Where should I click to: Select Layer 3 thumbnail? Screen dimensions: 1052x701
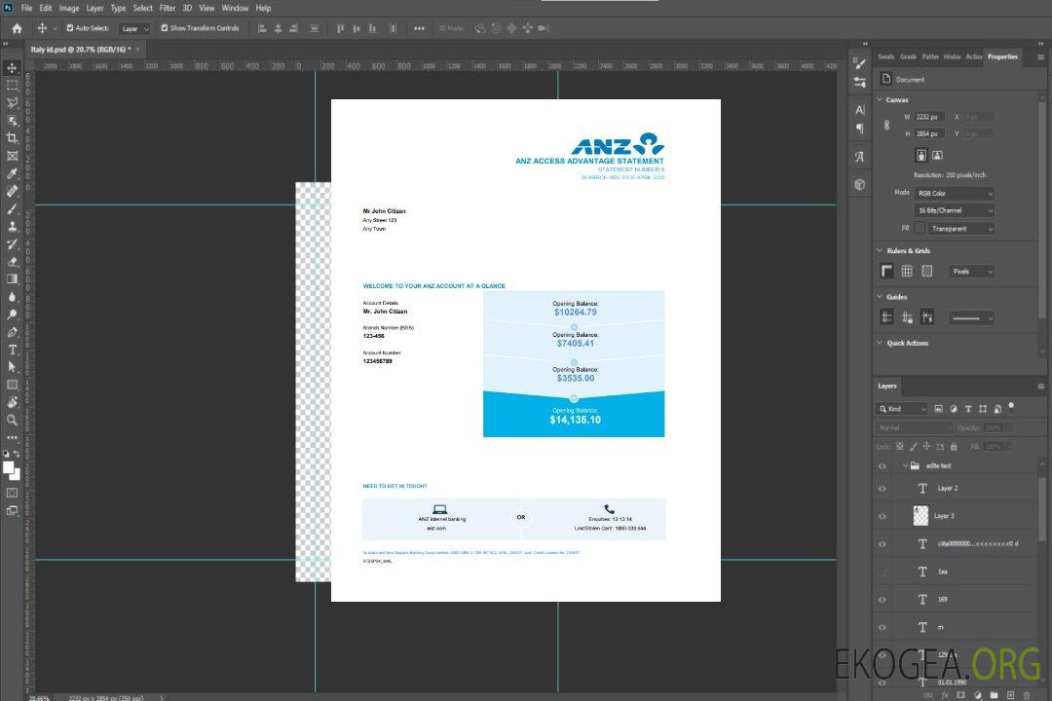(921, 516)
